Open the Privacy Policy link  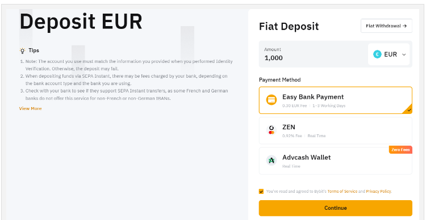[379, 192]
